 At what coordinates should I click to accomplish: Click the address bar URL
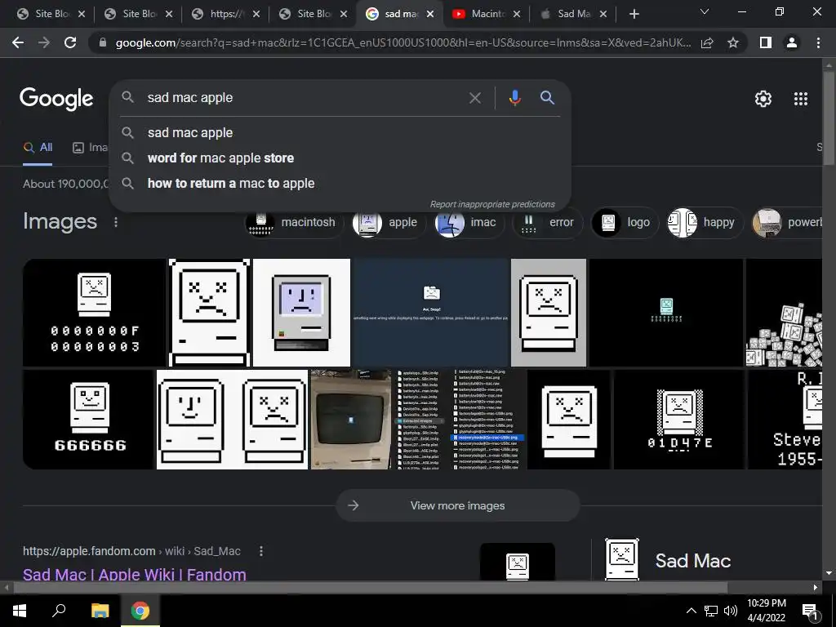(x=402, y=42)
